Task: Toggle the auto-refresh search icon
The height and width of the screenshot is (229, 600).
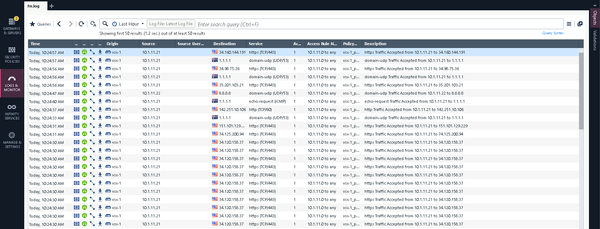Action: (93, 24)
